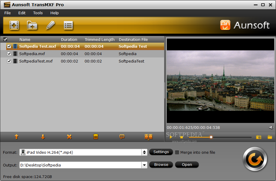Click the Browse button
The image size is (276, 181).
click(161, 165)
